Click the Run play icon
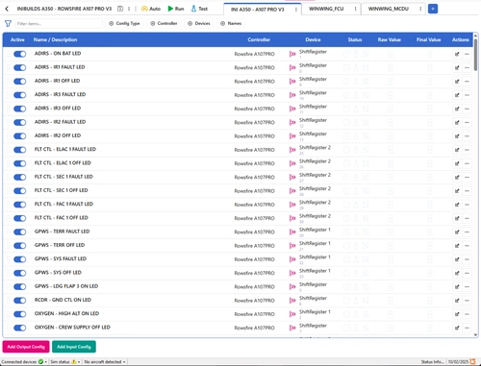The height and width of the screenshot is (366, 481). click(x=170, y=9)
